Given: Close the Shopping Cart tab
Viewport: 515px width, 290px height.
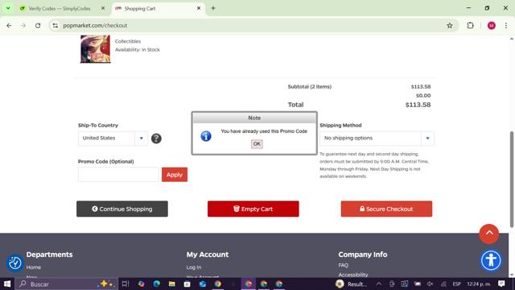Looking at the screenshot, I should click(199, 8).
